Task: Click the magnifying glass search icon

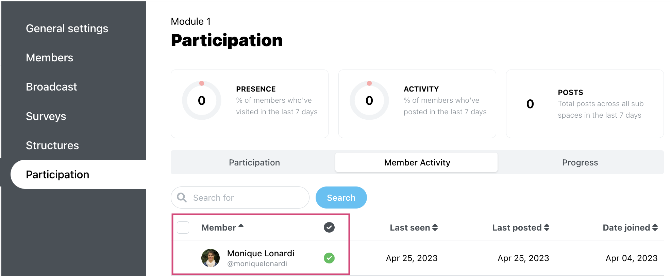Action: coord(182,197)
